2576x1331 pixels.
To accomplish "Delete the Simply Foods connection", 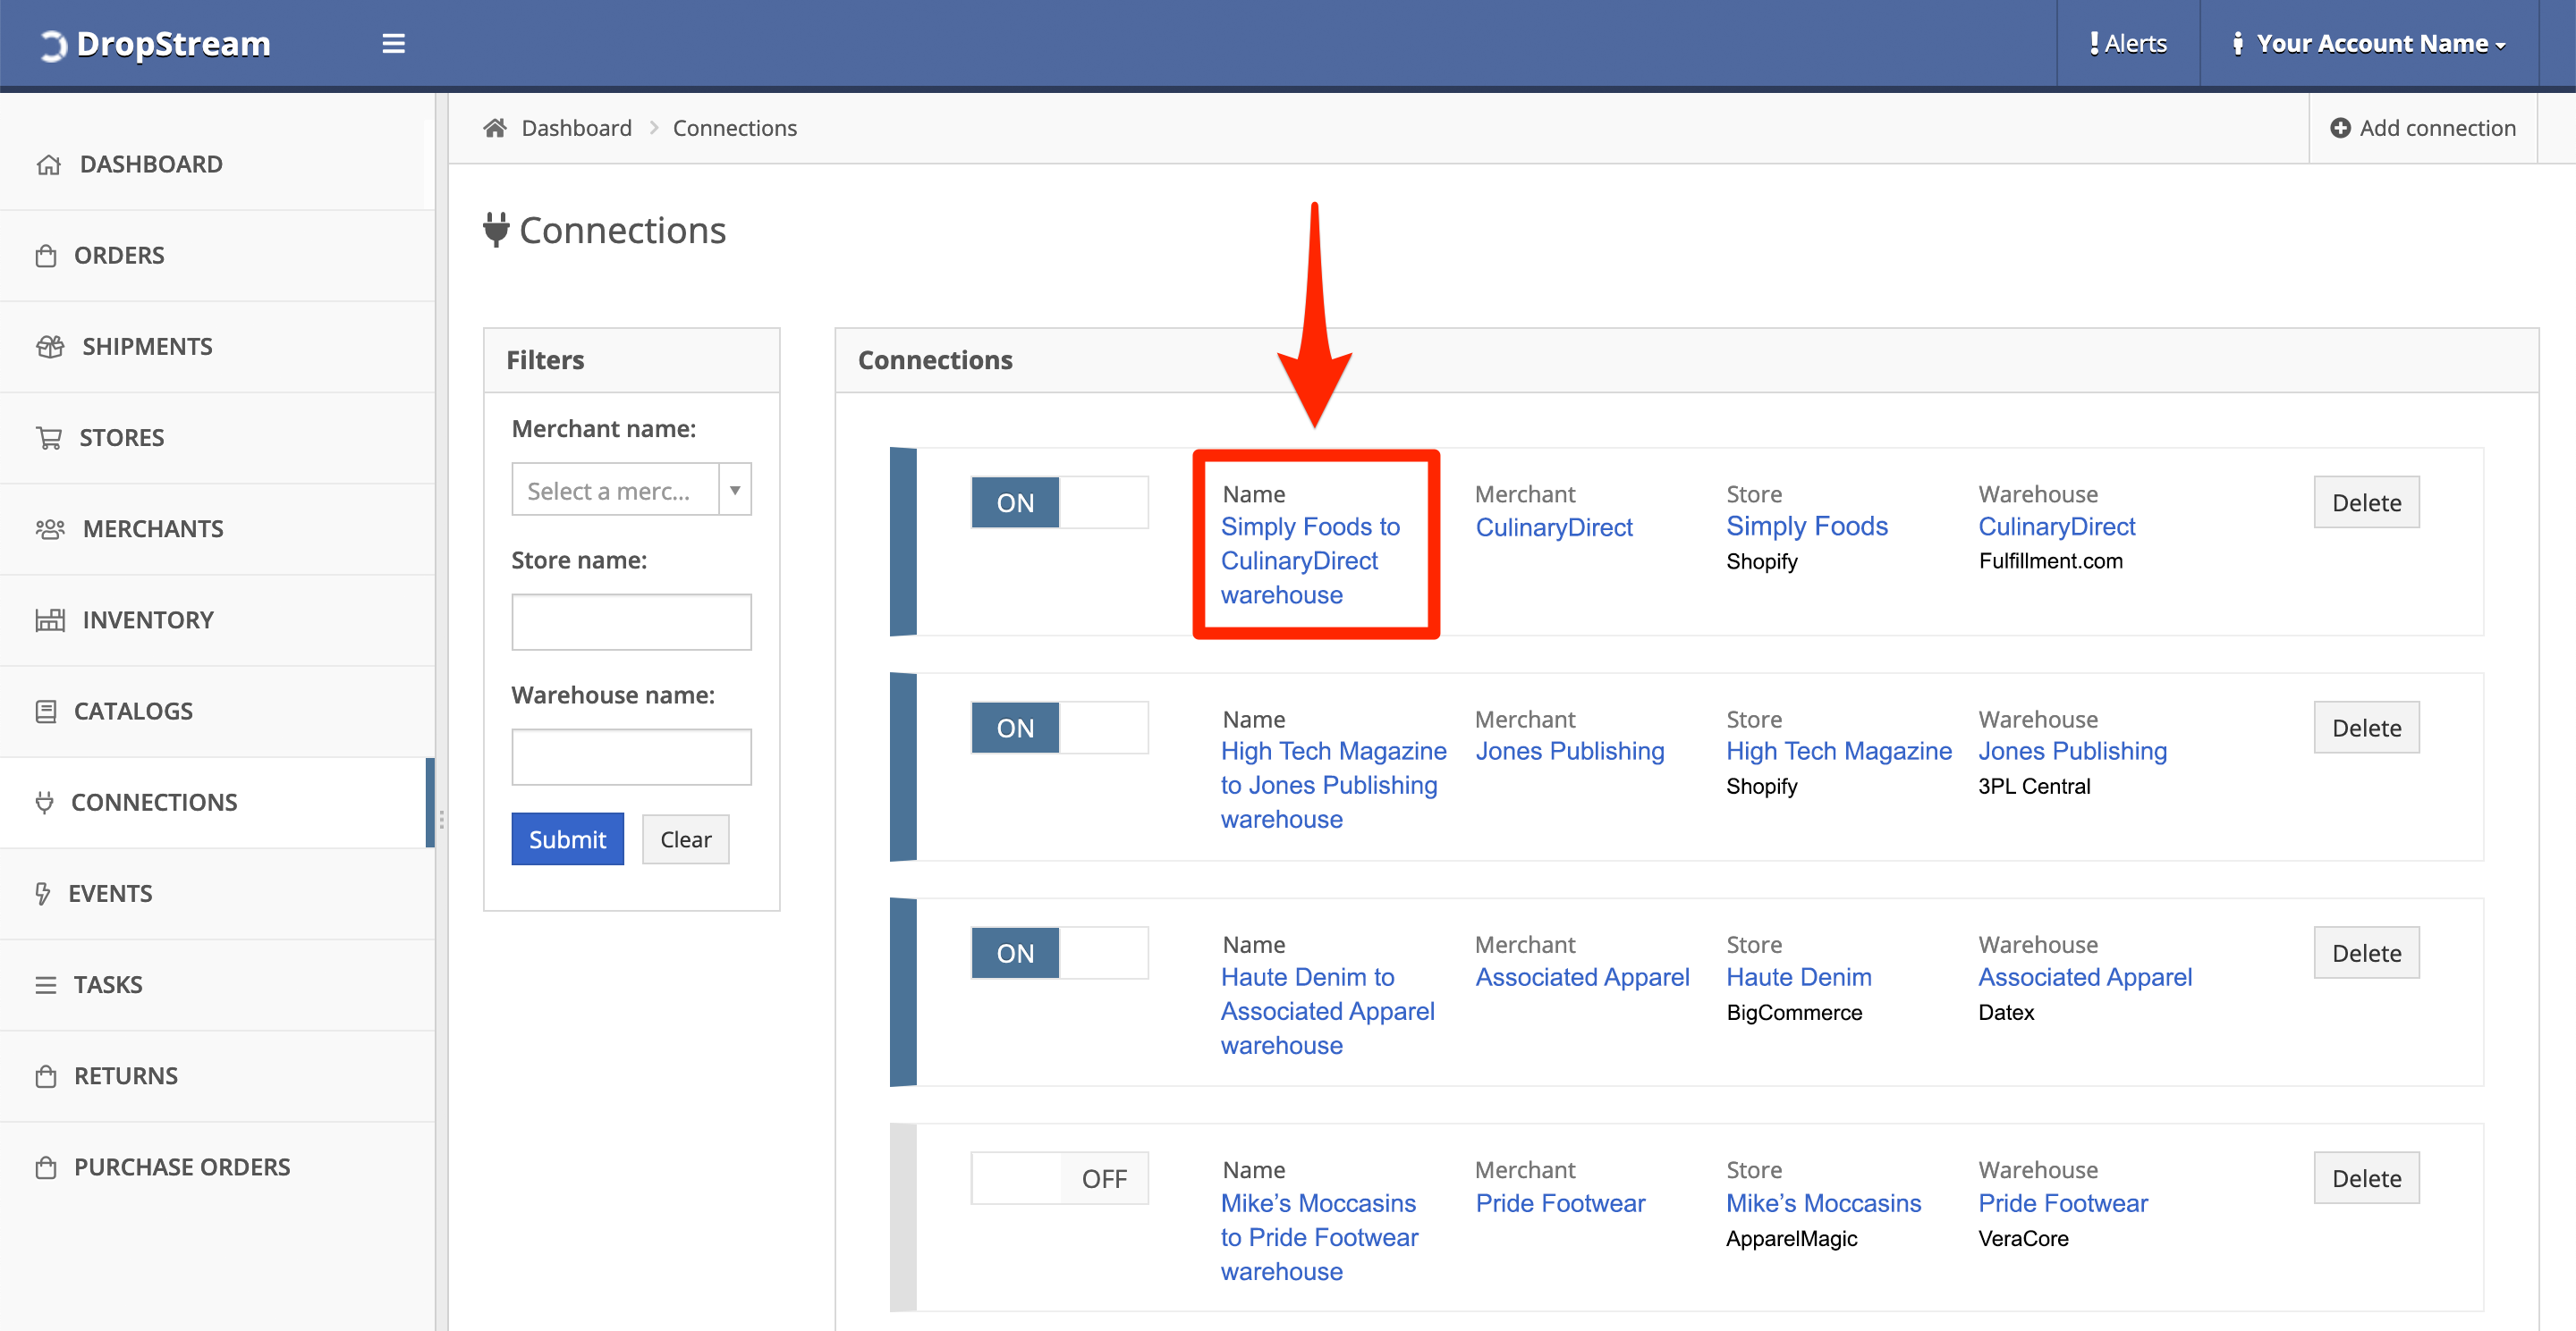I will [x=2366, y=502].
